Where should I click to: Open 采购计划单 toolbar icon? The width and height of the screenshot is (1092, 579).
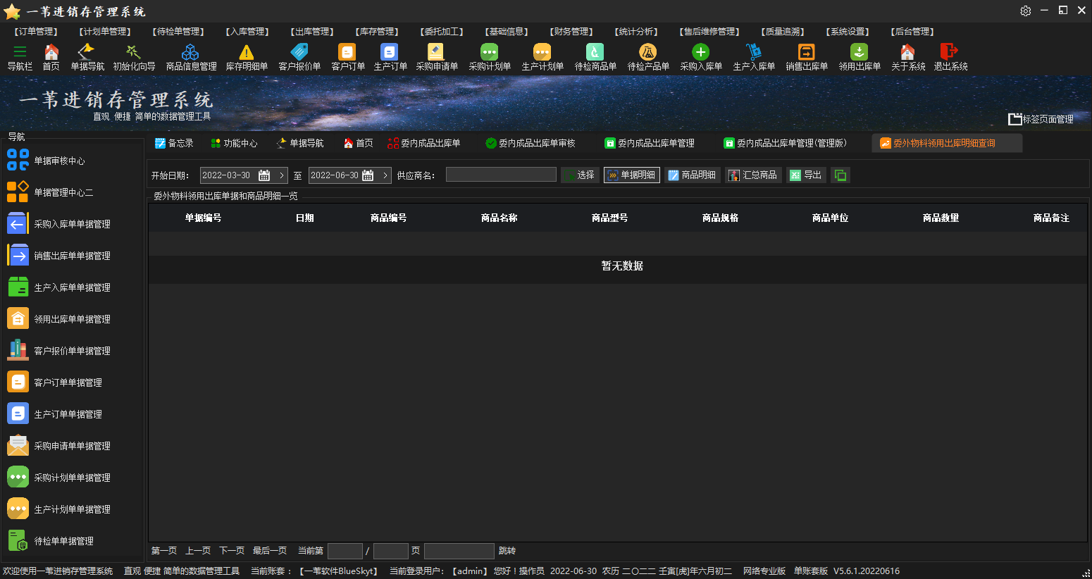[490, 56]
